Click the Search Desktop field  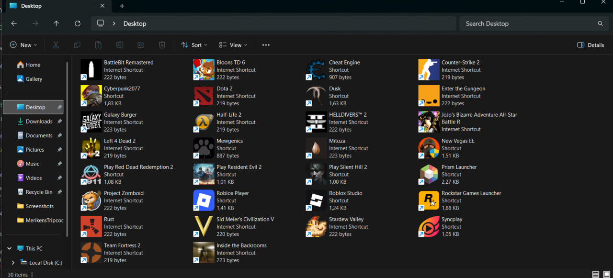[x=534, y=23]
